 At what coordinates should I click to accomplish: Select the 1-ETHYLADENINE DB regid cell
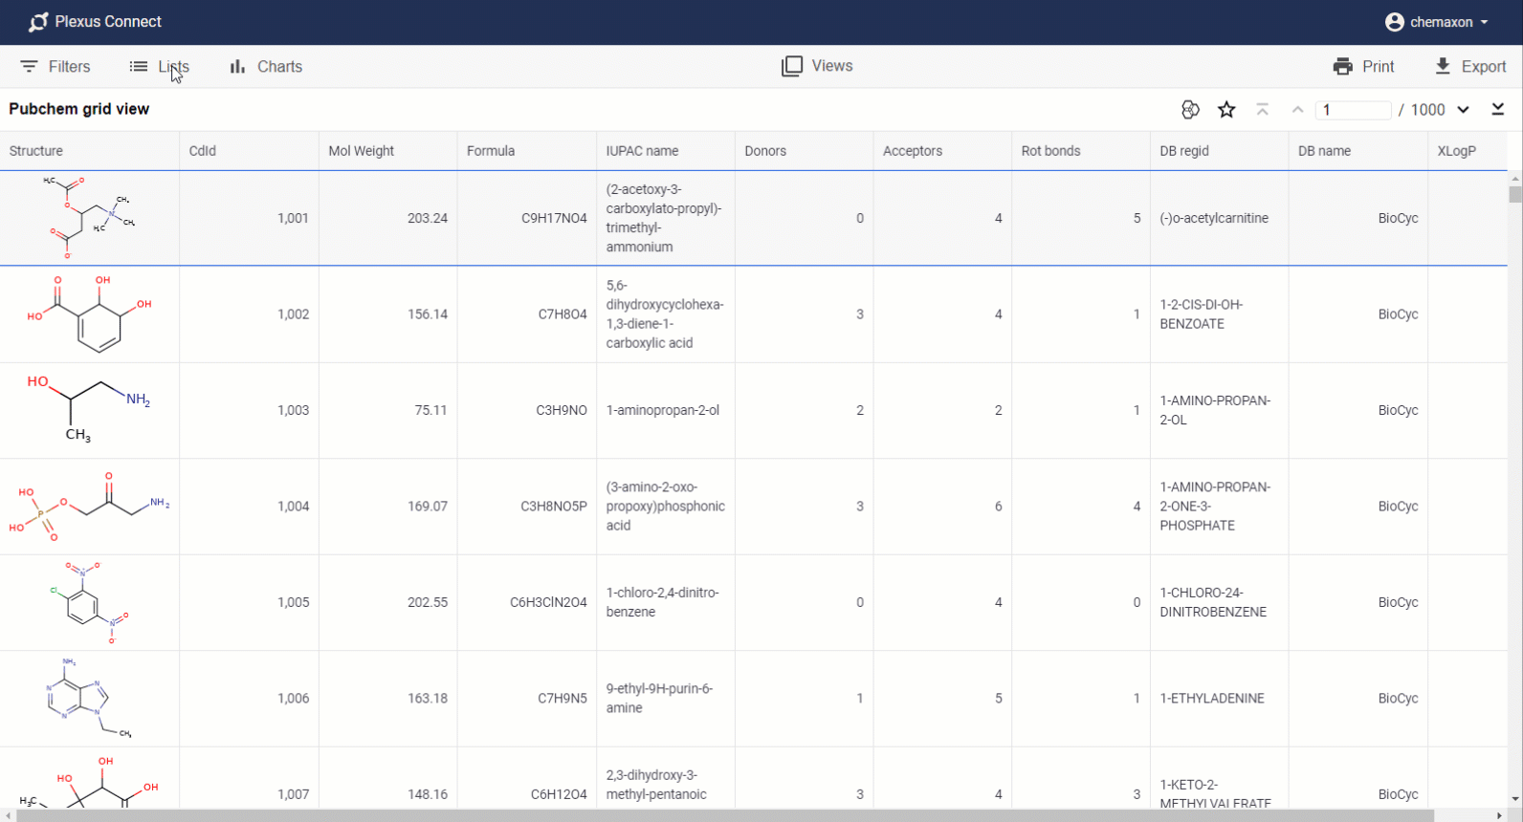click(x=1212, y=699)
